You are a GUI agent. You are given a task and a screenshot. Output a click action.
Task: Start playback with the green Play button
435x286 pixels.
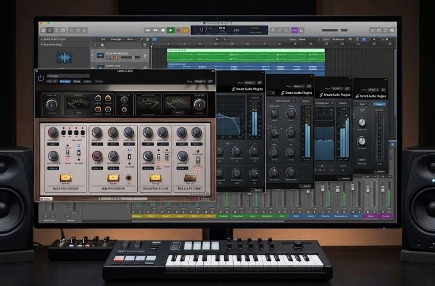[170, 30]
